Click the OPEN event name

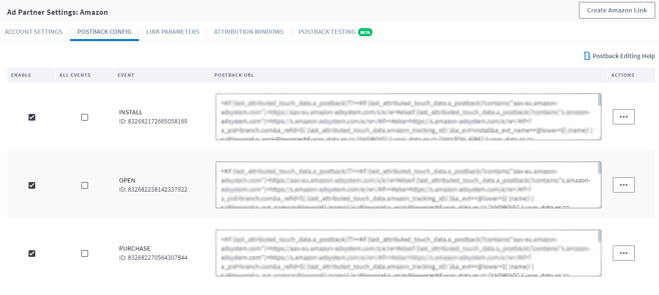coord(127,181)
